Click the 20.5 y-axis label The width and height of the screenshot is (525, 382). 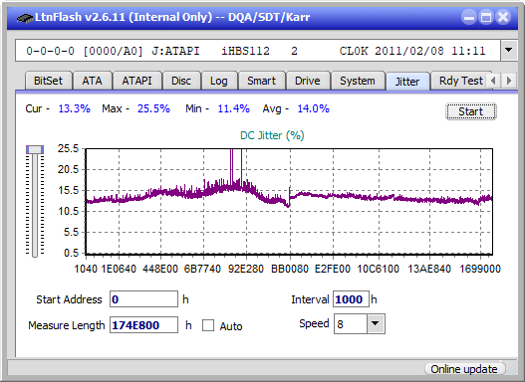68,169
